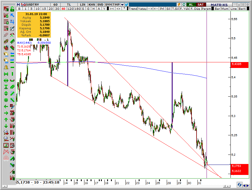Switch chart type to Line
Viewport: 252px width, 190px height.
click(x=233, y=9)
